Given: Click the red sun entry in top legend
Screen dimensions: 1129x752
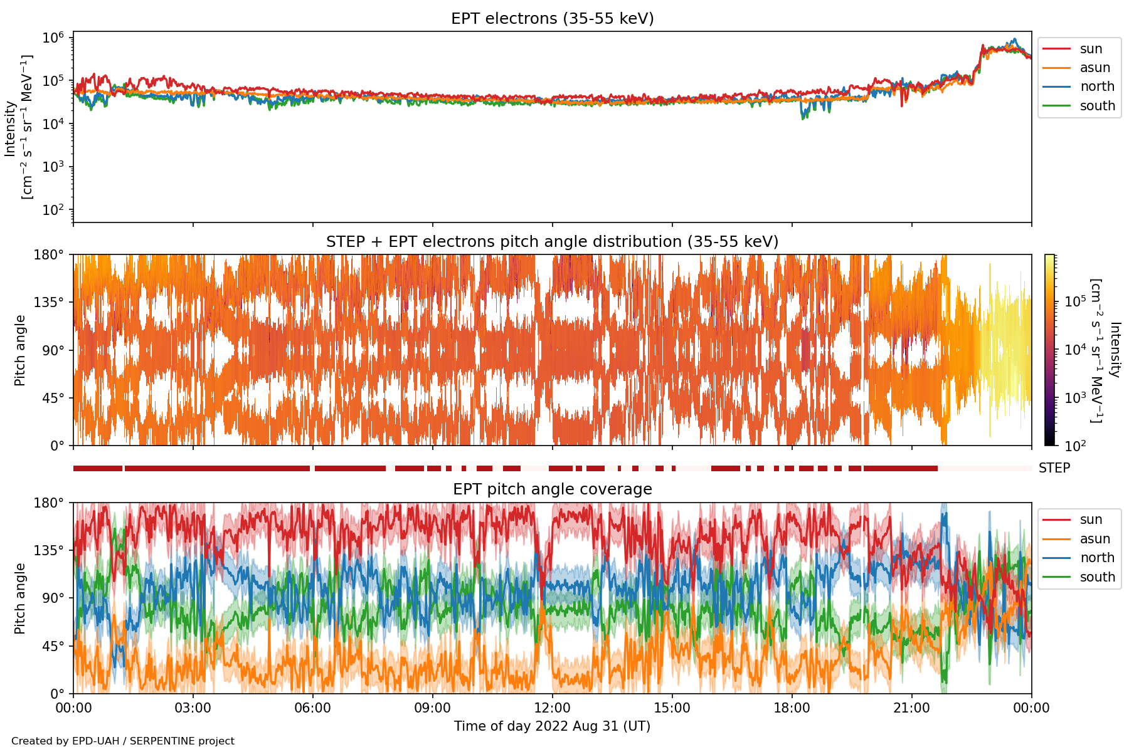Looking at the screenshot, I should (1090, 49).
